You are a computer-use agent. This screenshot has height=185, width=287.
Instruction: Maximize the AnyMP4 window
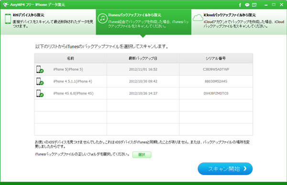274,5
